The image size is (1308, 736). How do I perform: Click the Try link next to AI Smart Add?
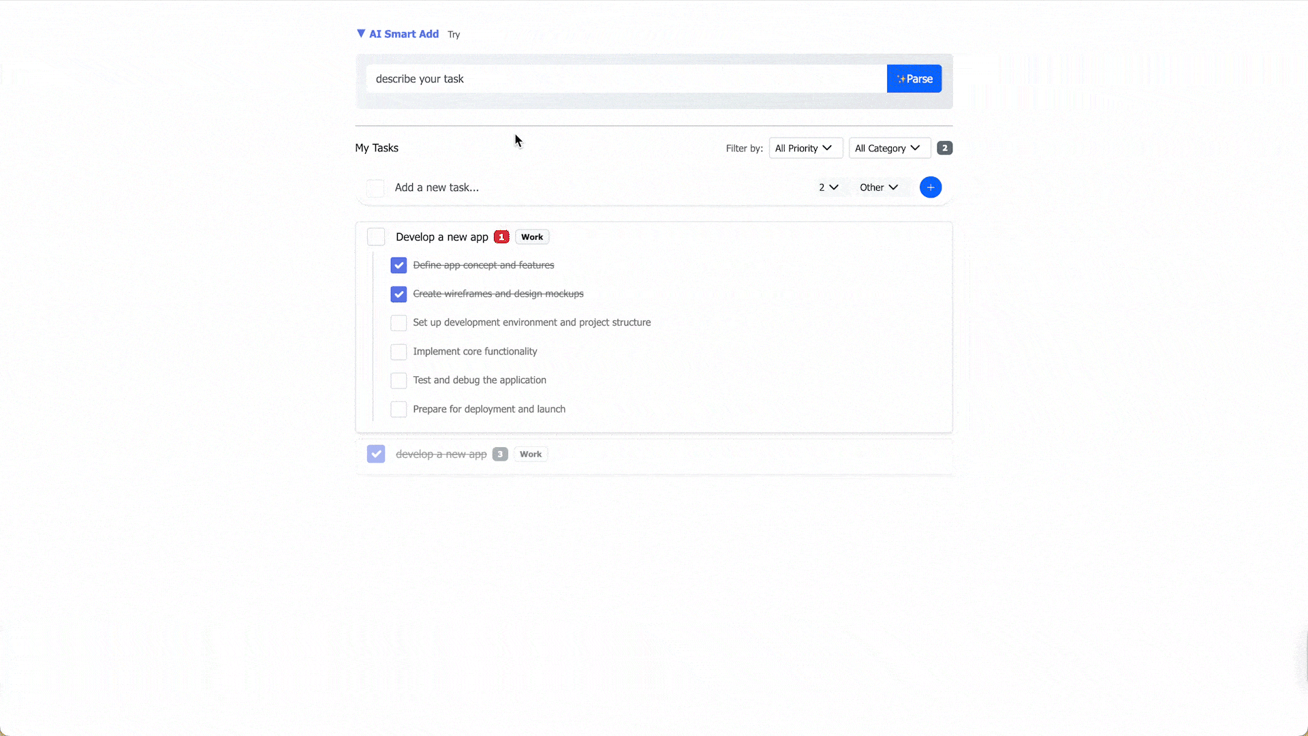point(453,34)
